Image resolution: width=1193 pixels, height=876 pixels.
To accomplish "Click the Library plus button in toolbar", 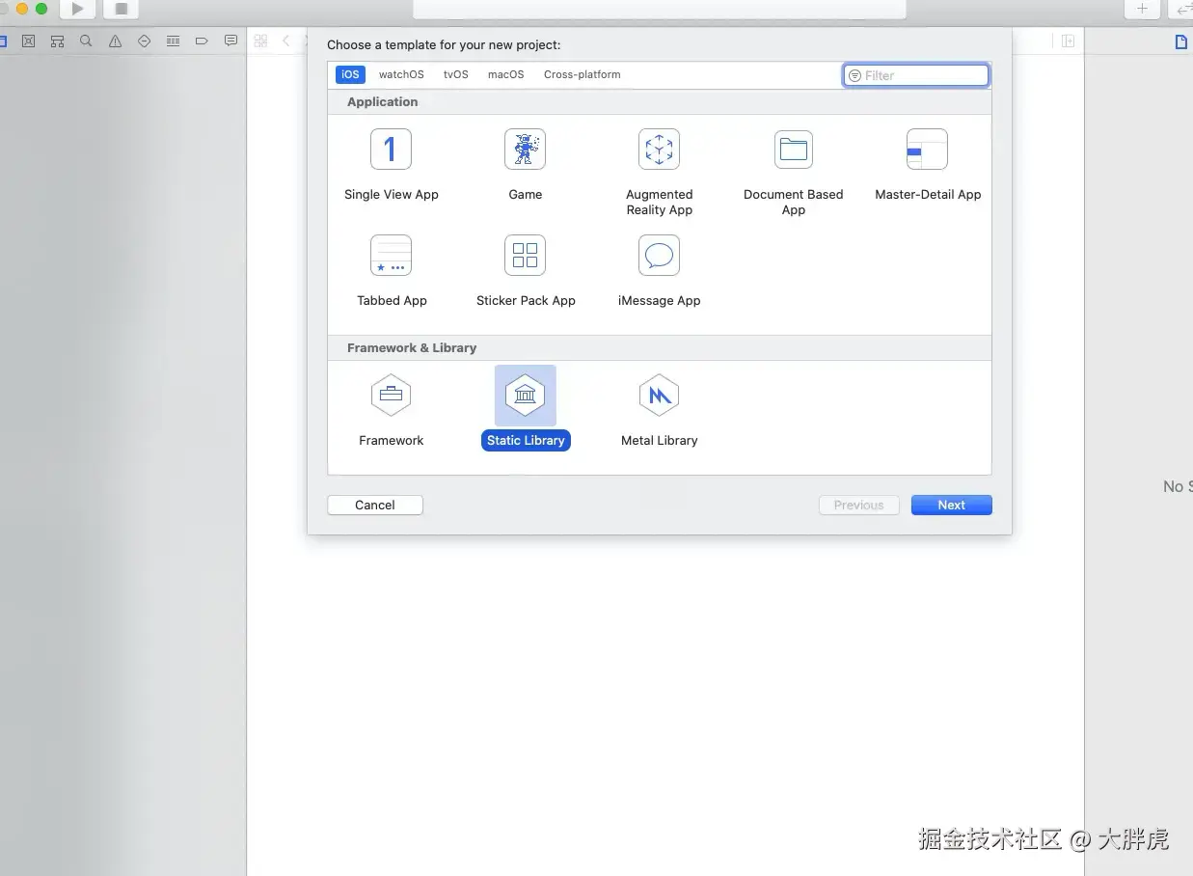I will 1142,9.
